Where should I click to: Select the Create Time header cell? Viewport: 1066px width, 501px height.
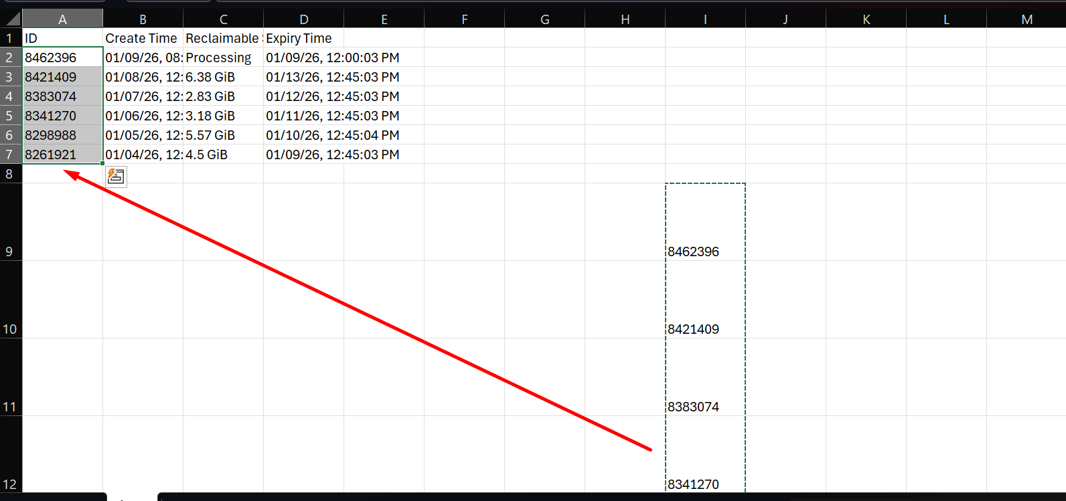pos(143,38)
